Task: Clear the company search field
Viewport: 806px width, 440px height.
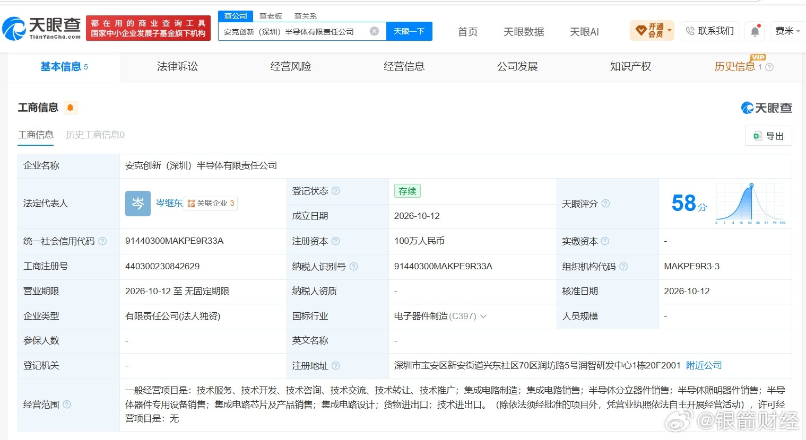Action: click(374, 31)
